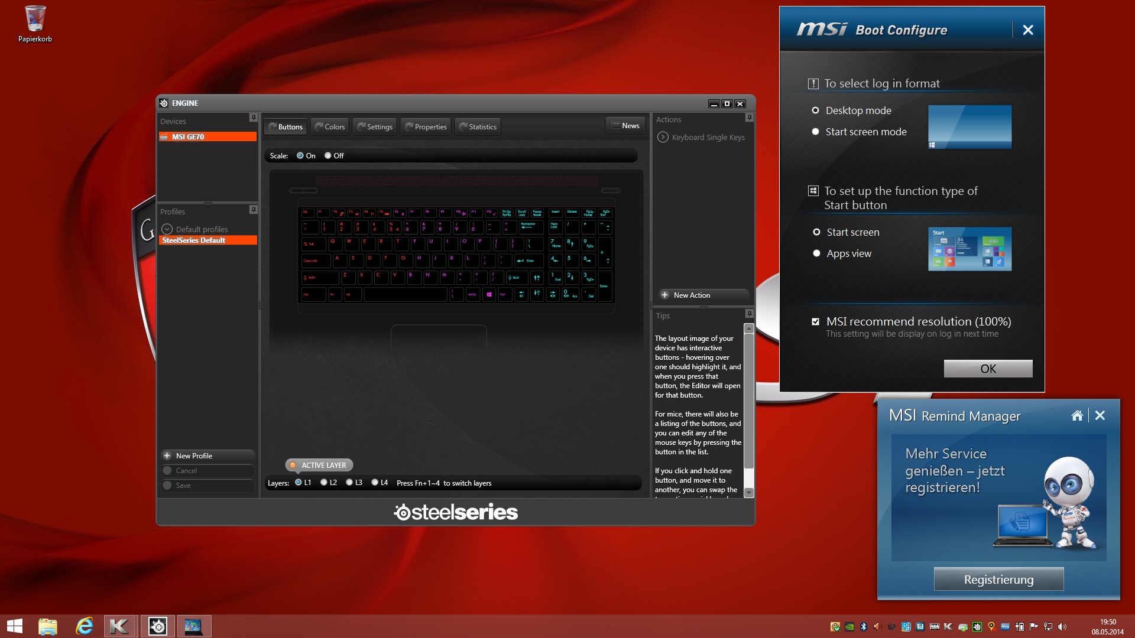Add a New Action
Viewport: 1135px width, 638px height.
[703, 295]
